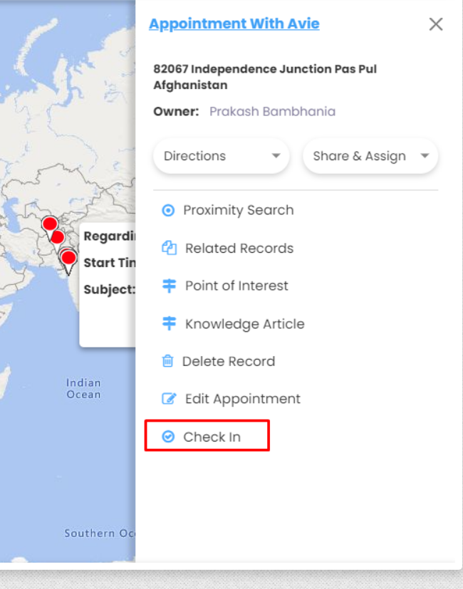Open the Appointment With Avie link
Viewport: 463px width, 589px height.
234,24
